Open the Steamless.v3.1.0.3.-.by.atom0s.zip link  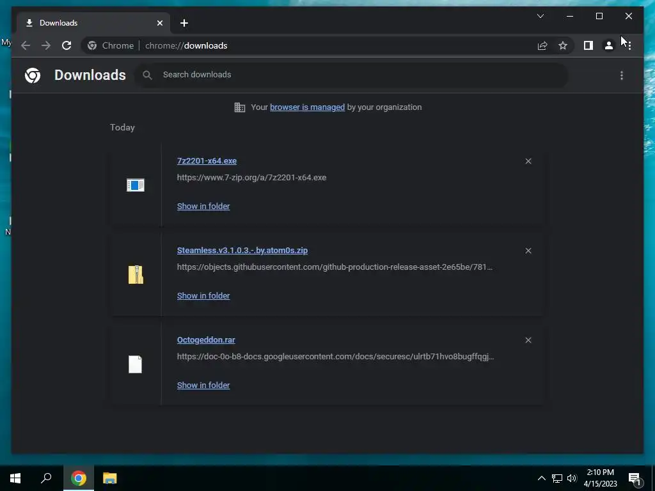[x=242, y=251]
